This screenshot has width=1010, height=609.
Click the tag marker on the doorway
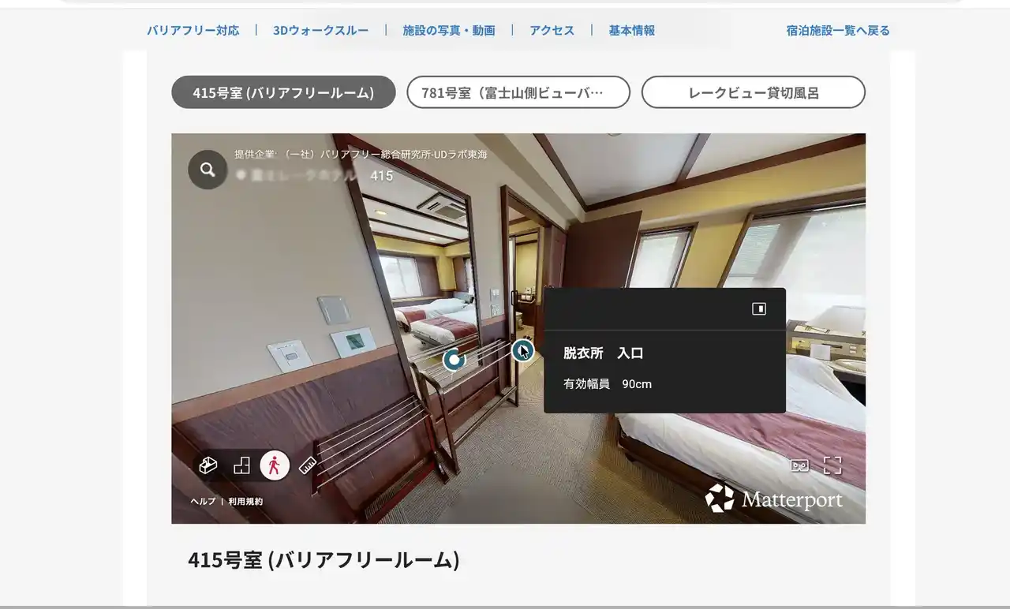click(522, 350)
